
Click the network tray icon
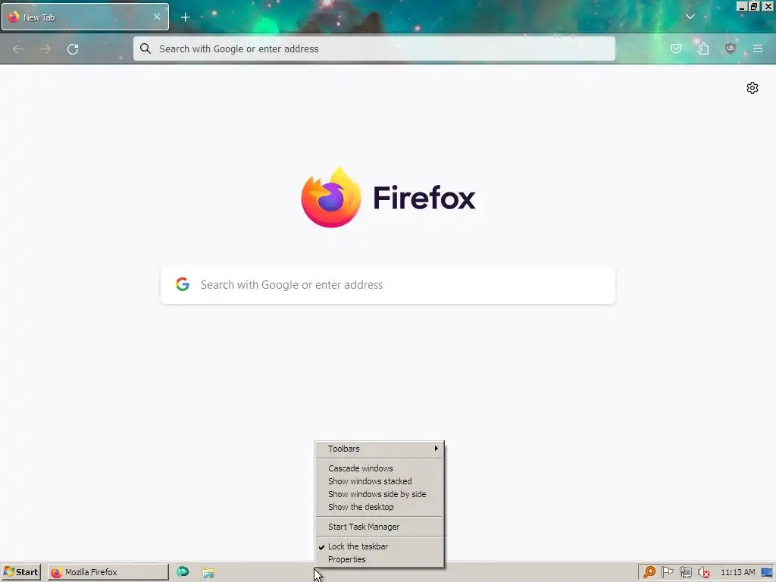tap(685, 572)
